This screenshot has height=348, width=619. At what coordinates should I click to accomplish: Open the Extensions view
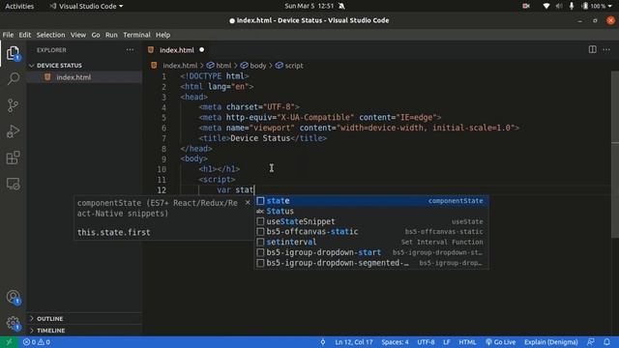coord(13,158)
